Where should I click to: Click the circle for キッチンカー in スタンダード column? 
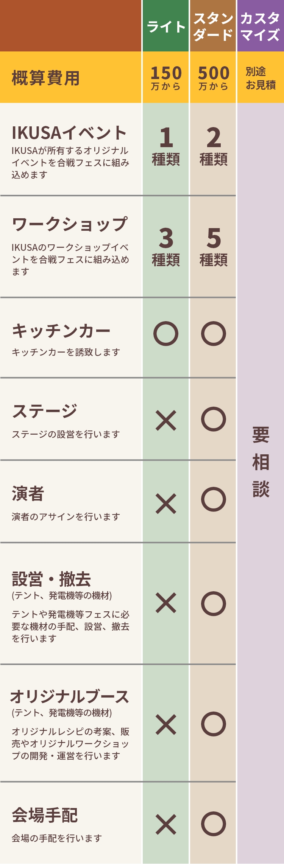point(214,334)
